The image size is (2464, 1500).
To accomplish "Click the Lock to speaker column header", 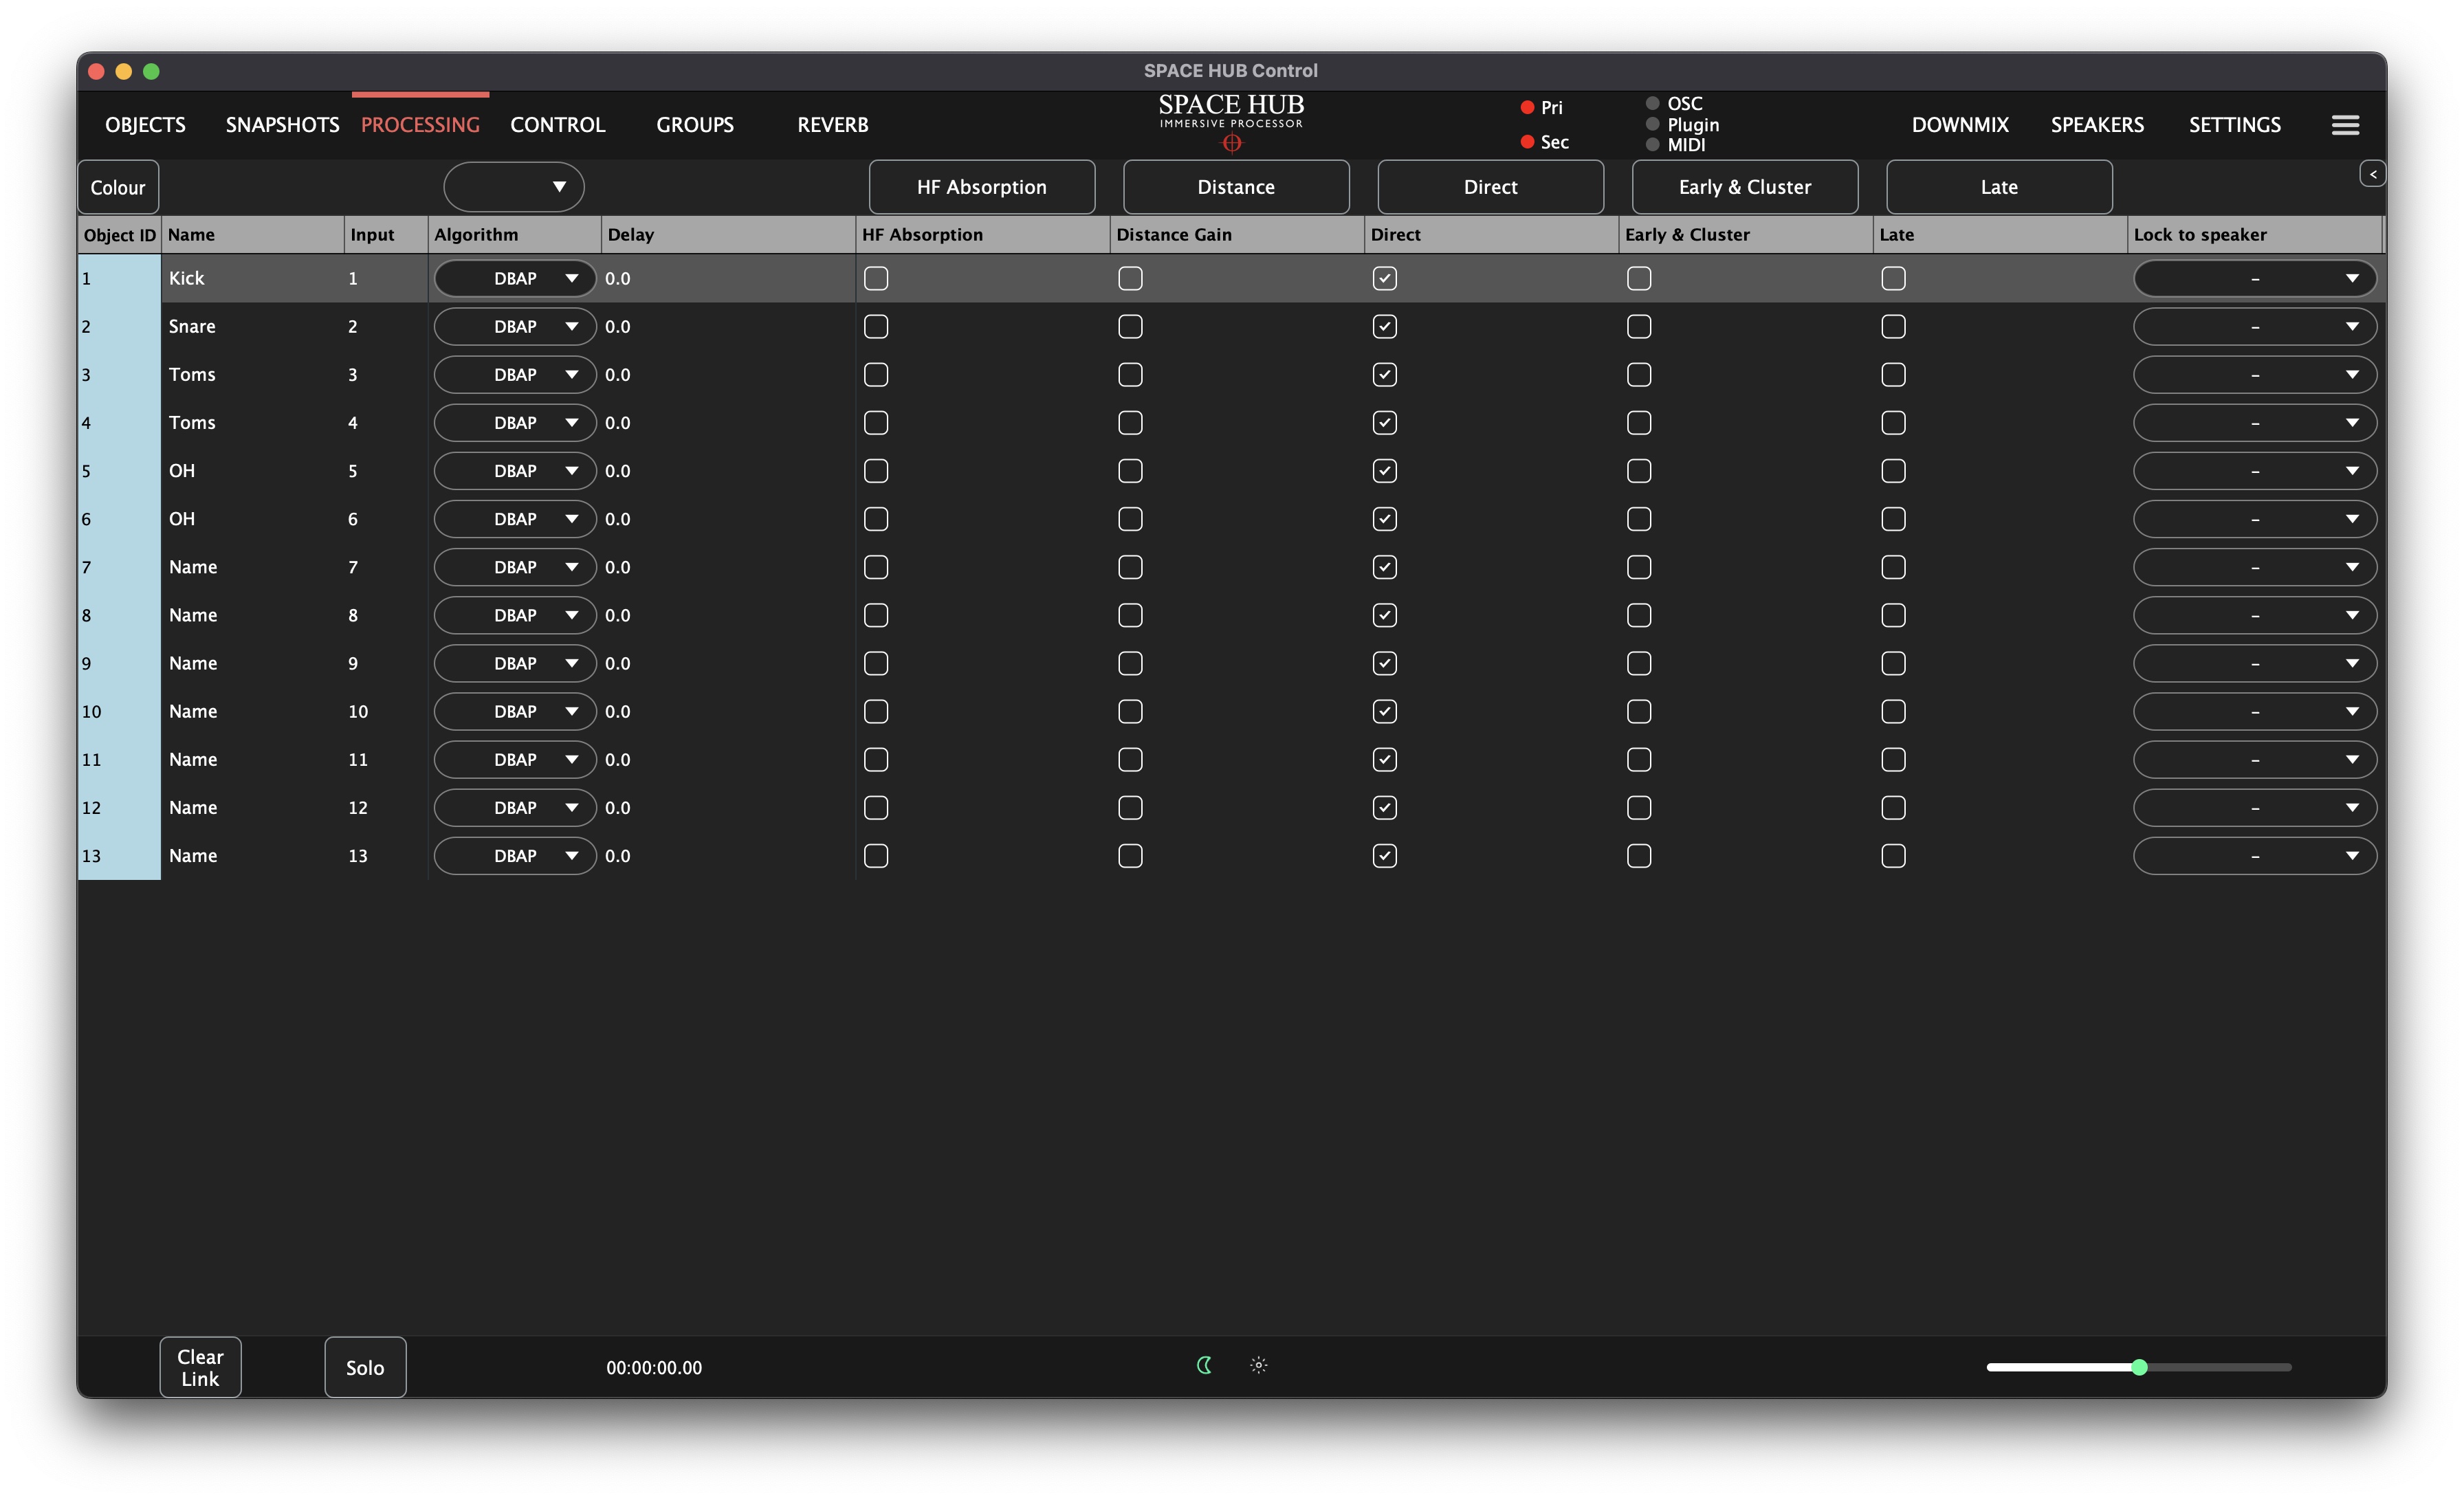I will click(x=2255, y=235).
